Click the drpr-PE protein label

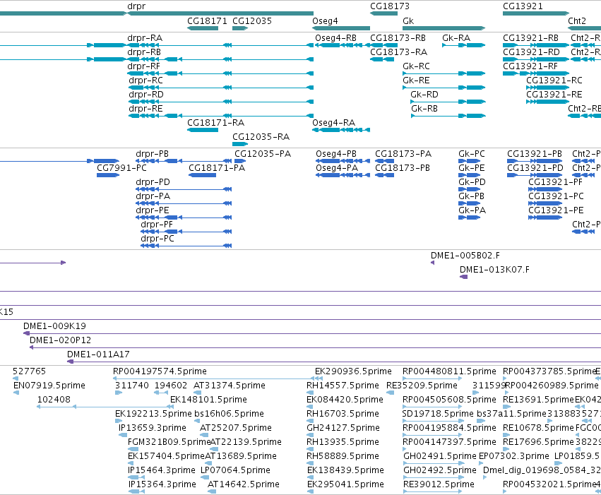click(152, 210)
